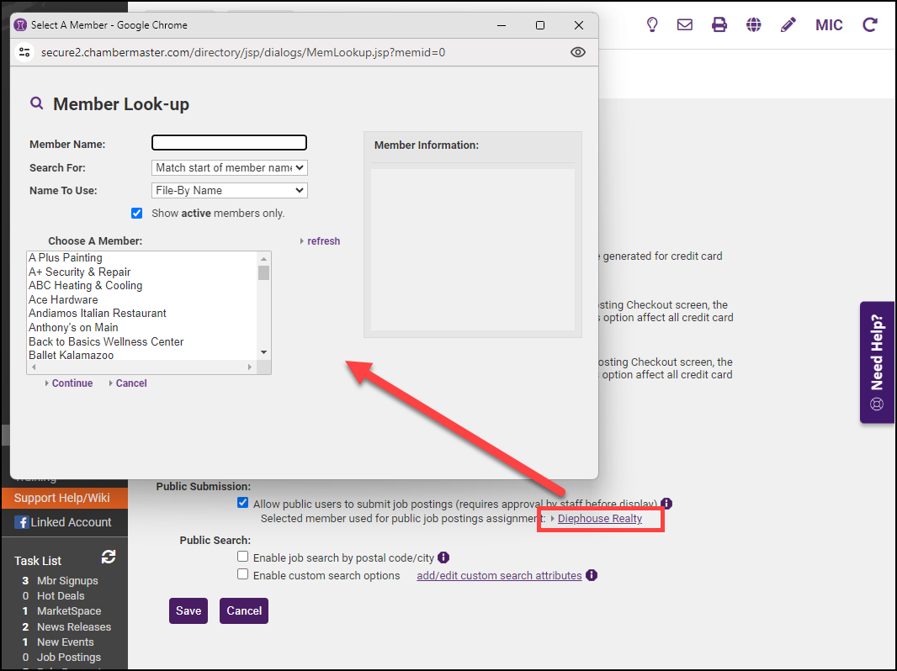Open Support Help/Wiki in sidebar
The image size is (897, 671).
pyautogui.click(x=61, y=498)
